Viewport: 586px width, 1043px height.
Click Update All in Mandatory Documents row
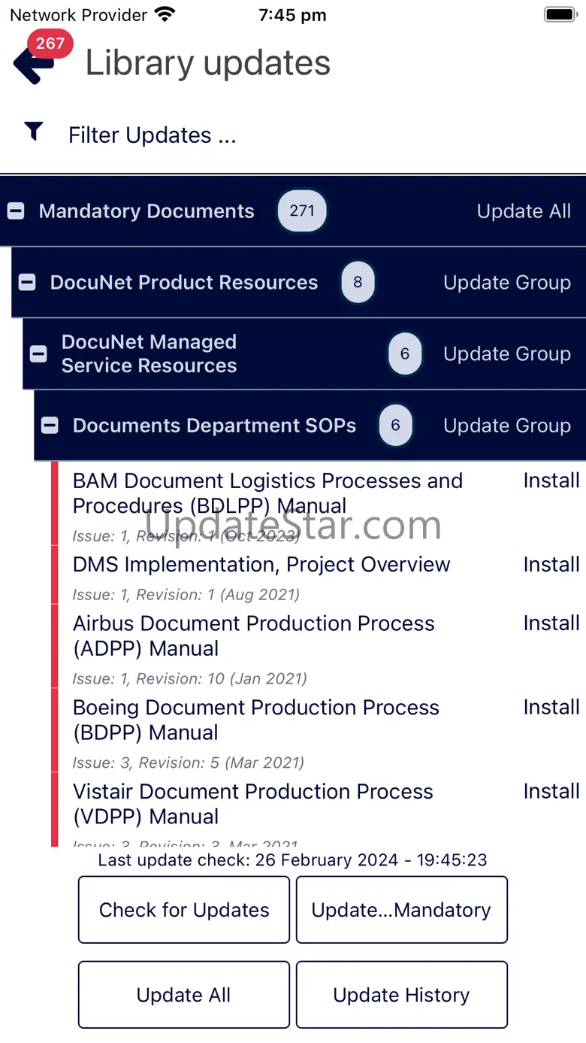(x=524, y=211)
